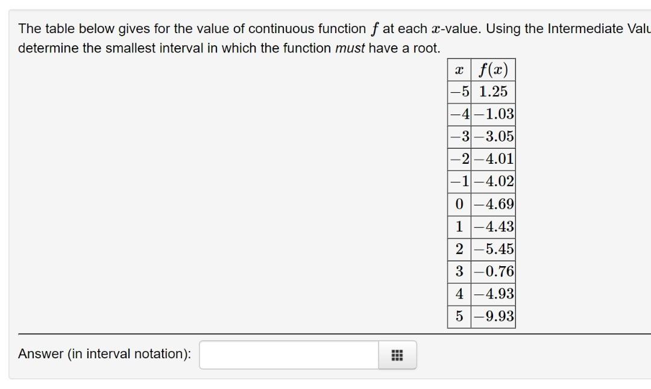Select the table row where x equals -5

[x=482, y=91]
